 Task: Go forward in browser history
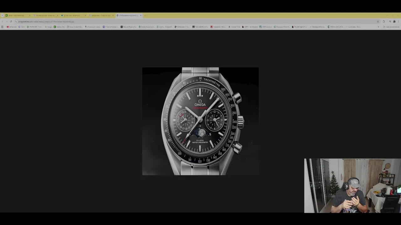[7, 22]
